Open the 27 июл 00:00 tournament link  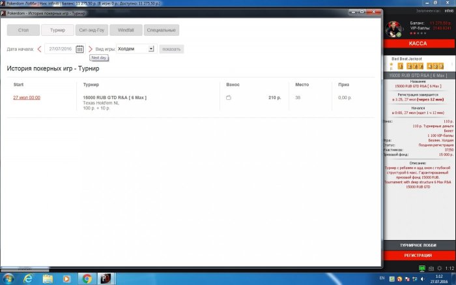(27, 98)
